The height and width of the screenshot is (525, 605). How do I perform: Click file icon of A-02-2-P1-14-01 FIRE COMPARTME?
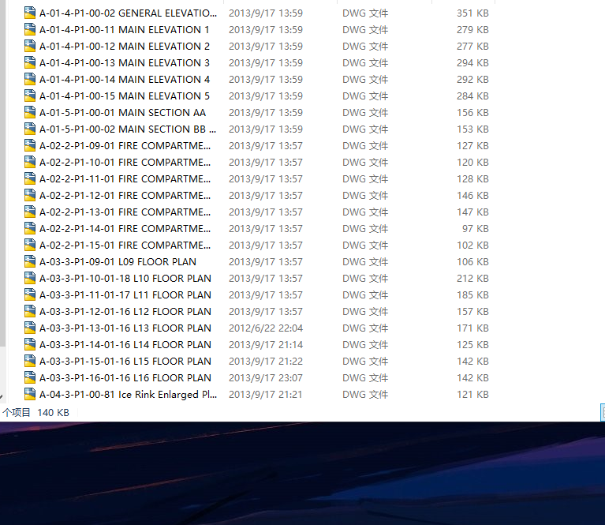point(30,229)
